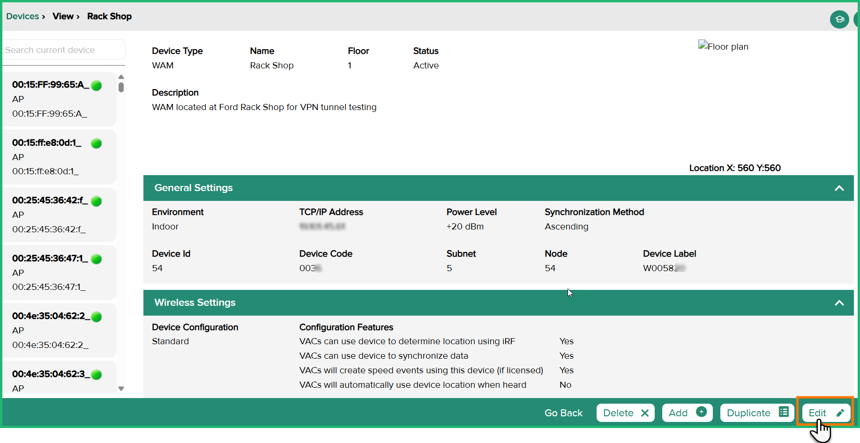The width and height of the screenshot is (860, 443).
Task: Click the plus icon on Add button
Action: point(701,412)
